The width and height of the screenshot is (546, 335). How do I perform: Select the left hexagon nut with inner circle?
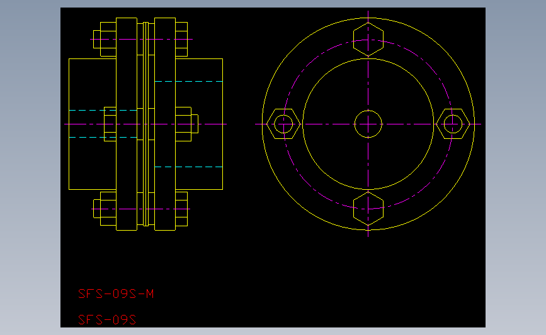[x=283, y=124]
